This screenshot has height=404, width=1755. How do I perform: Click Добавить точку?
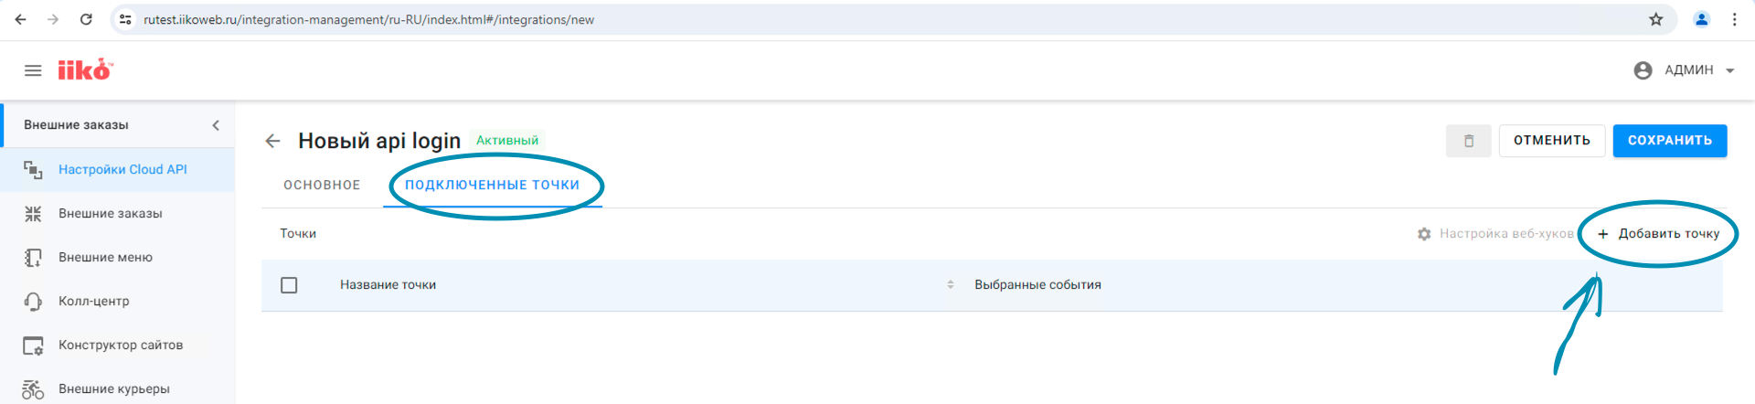[x=1658, y=234]
